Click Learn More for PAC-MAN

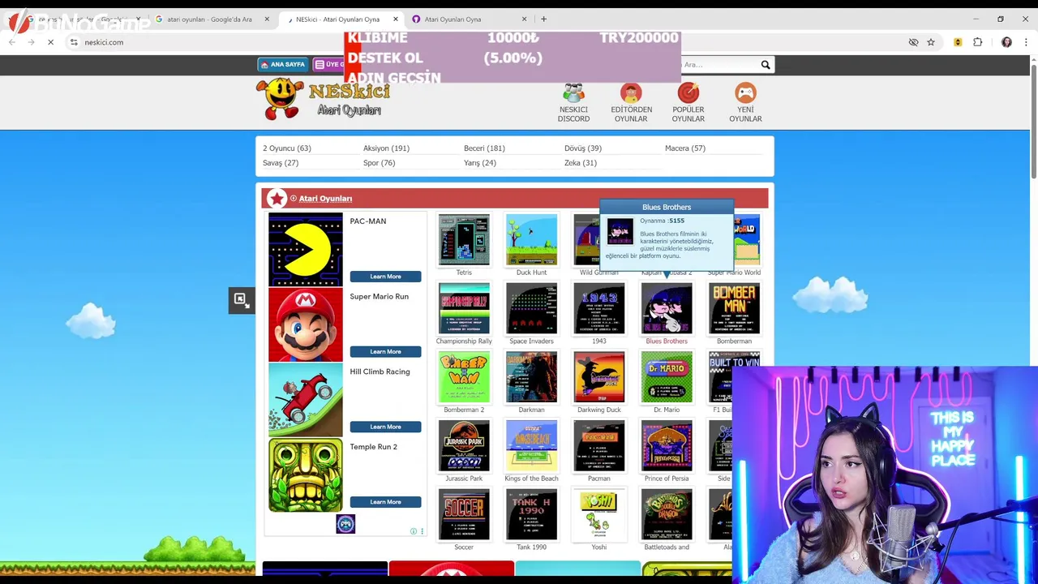pyautogui.click(x=385, y=277)
